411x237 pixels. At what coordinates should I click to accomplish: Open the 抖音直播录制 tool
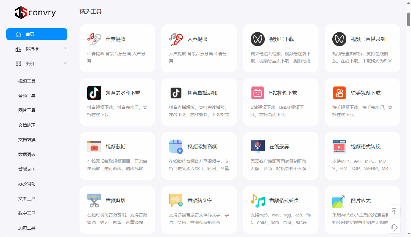pos(199,92)
